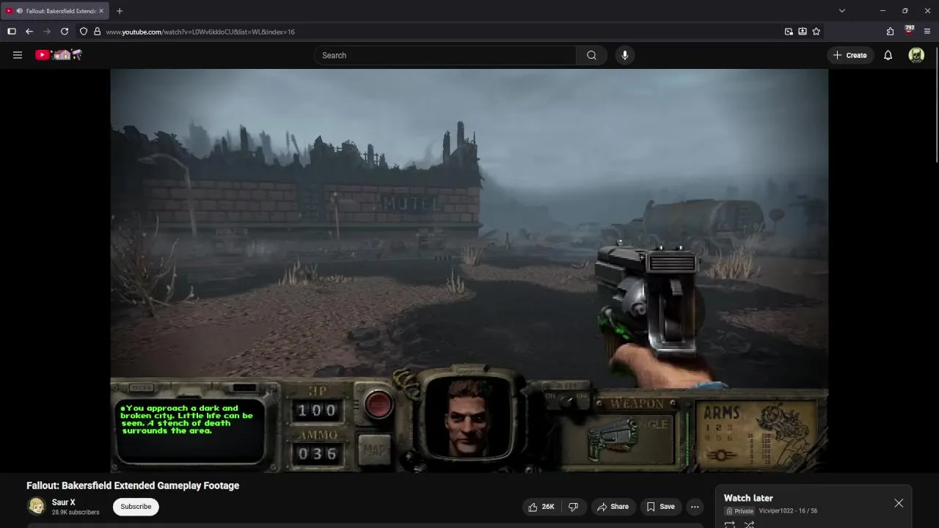Subscribe to Saur X channel
This screenshot has height=528, width=939.
click(136, 507)
